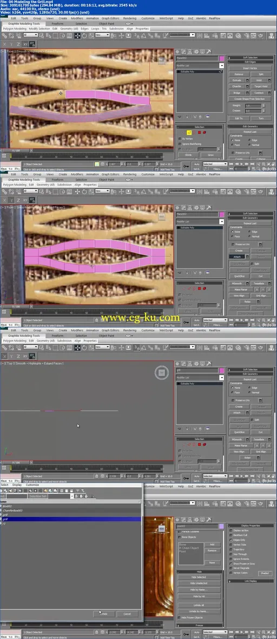Select the Rotate tool in the Edit Edges frame toolbar

[84, 35]
